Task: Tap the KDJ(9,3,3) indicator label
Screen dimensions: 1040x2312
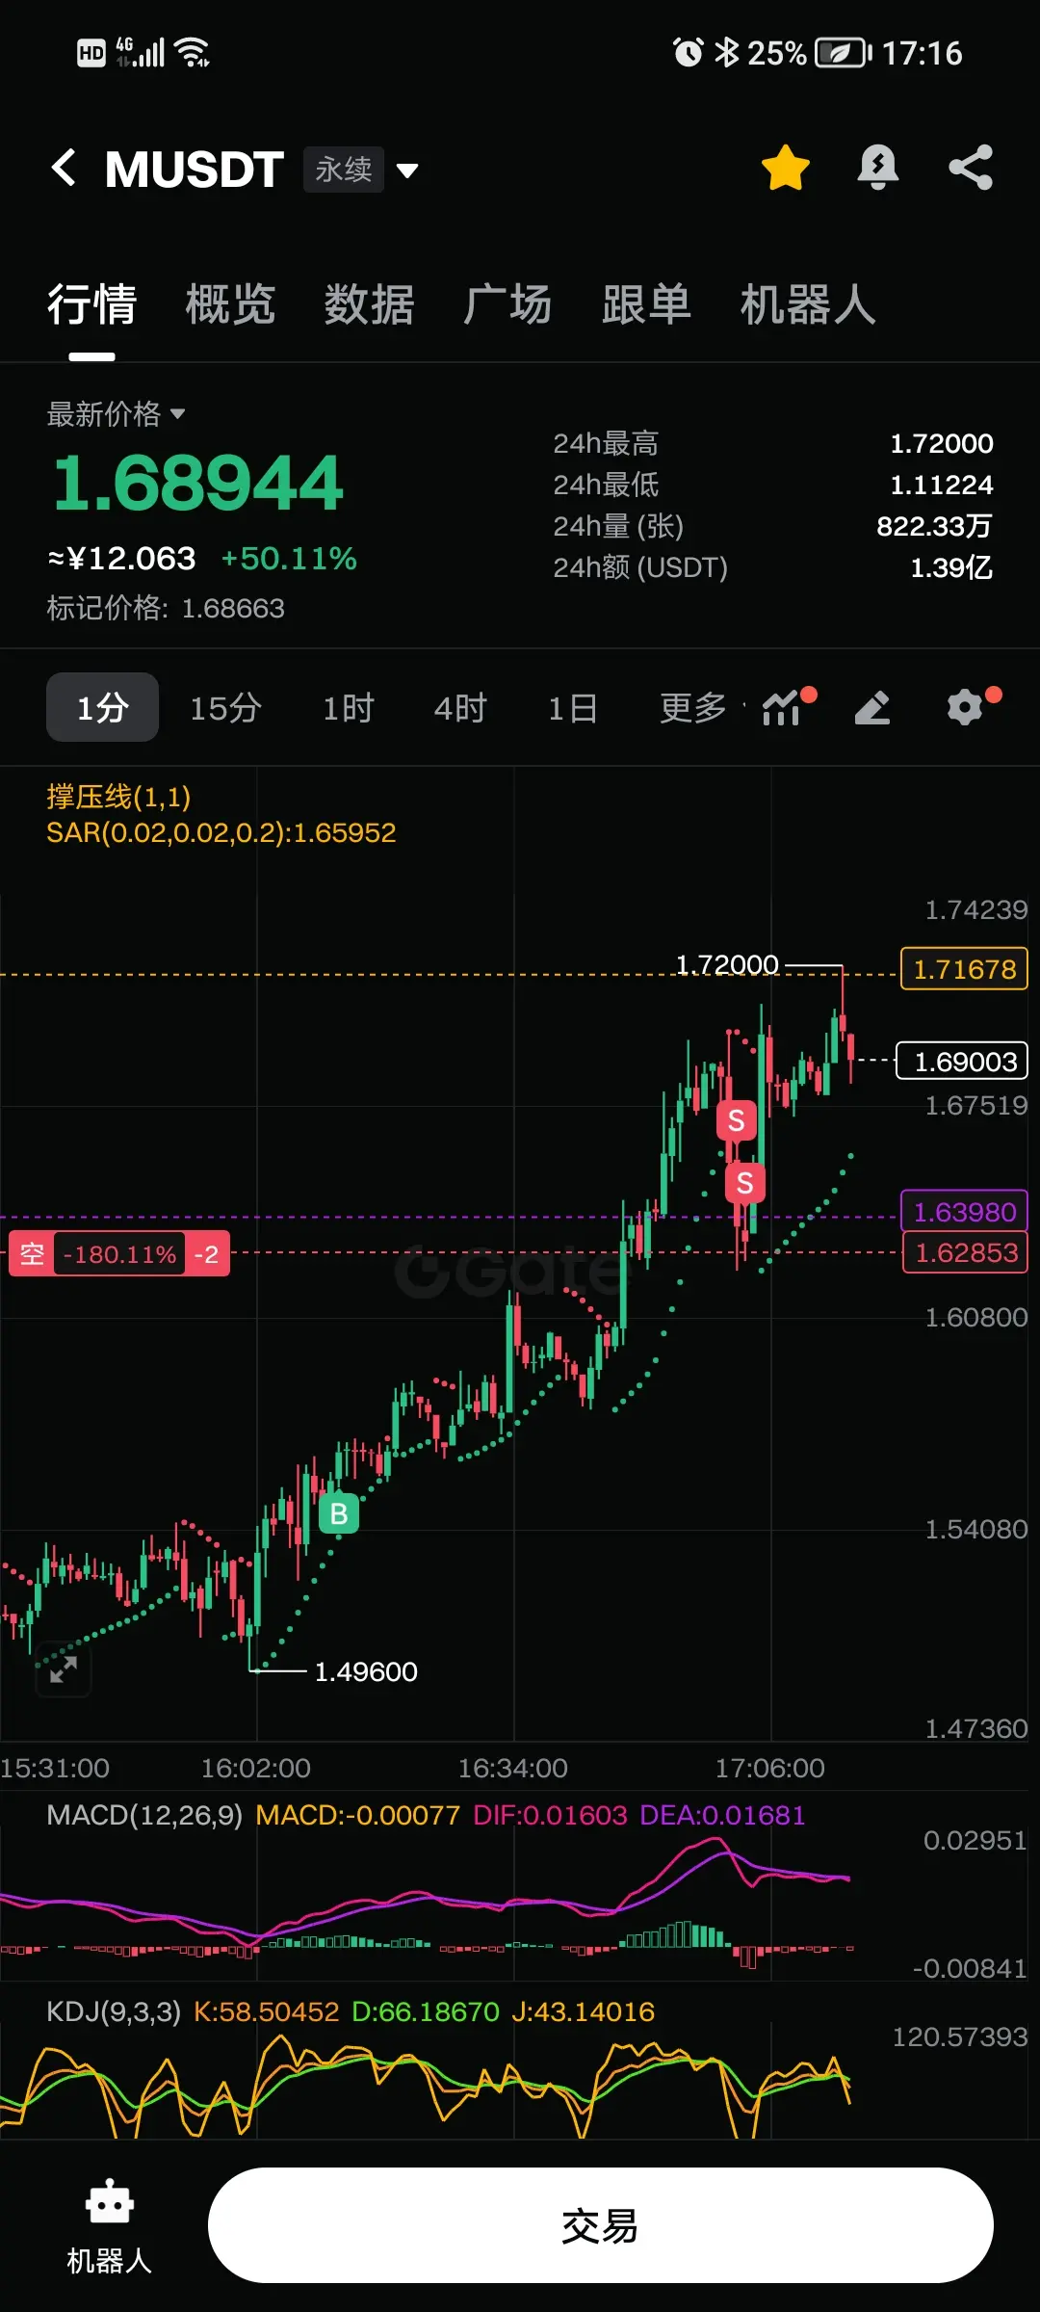Action: tap(114, 2011)
